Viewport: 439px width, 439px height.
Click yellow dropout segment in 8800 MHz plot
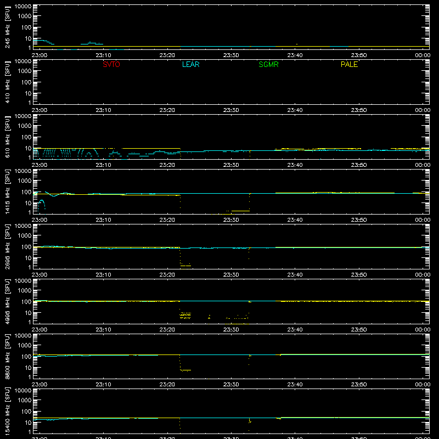(x=185, y=370)
